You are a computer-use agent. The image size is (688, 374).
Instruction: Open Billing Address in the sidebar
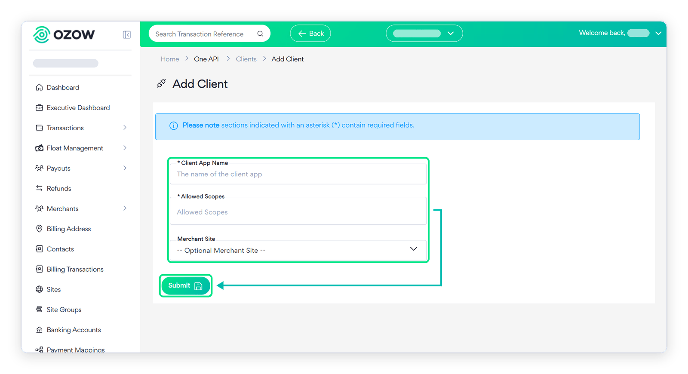point(69,229)
